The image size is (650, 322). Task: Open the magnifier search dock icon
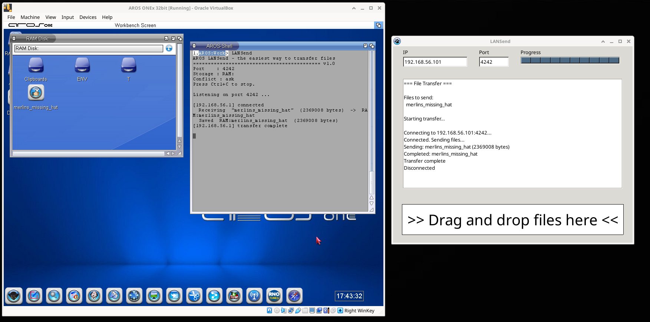pos(54,296)
